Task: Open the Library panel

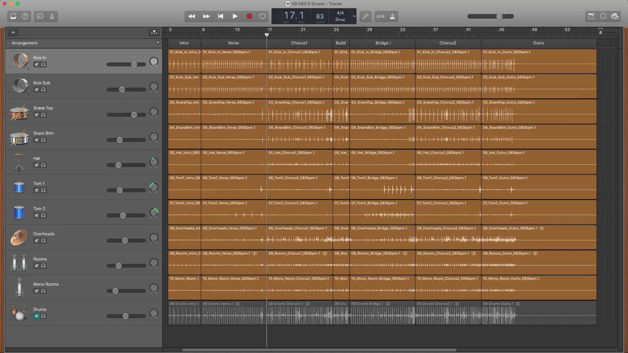Action: (13, 16)
